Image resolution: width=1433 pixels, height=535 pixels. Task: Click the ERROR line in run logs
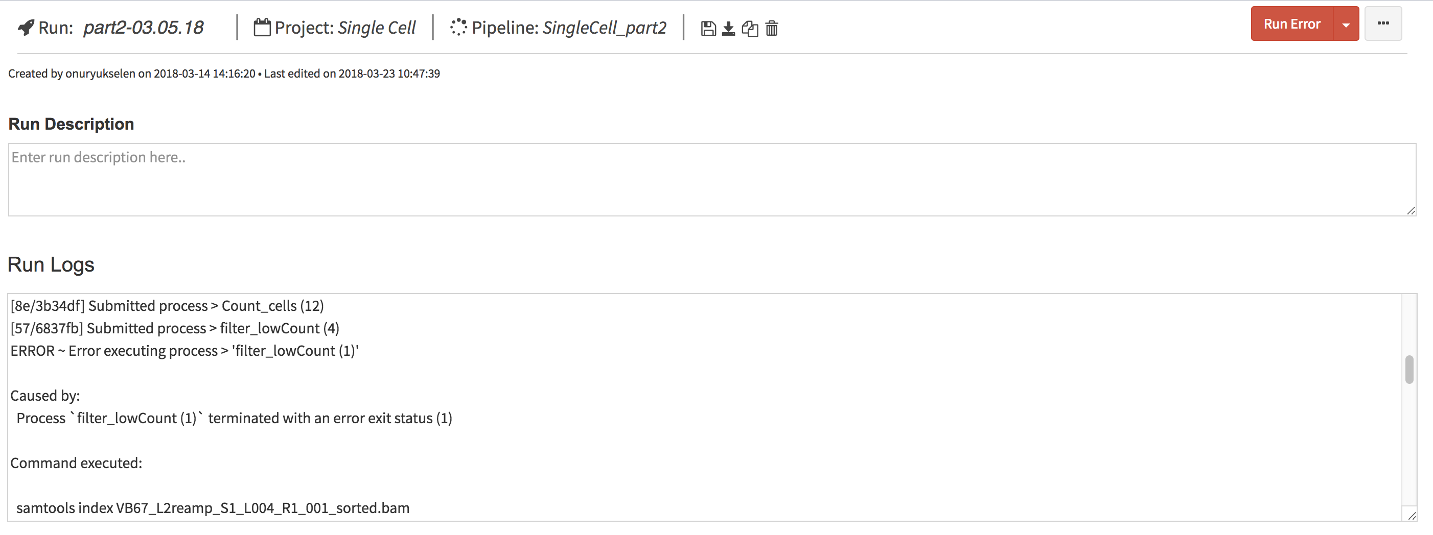pyautogui.click(x=184, y=351)
